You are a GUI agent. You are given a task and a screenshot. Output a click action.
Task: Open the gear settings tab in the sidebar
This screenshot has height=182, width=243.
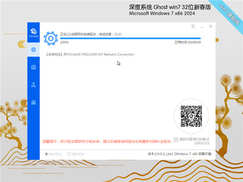(x=33, y=50)
